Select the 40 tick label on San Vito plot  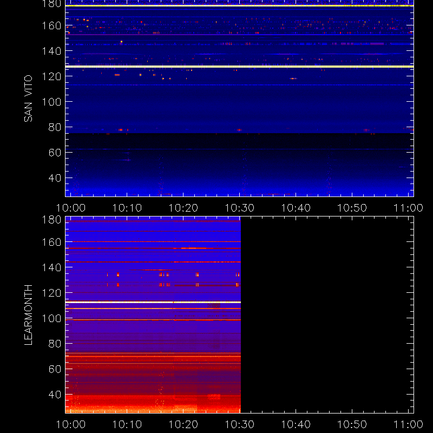[55, 178]
